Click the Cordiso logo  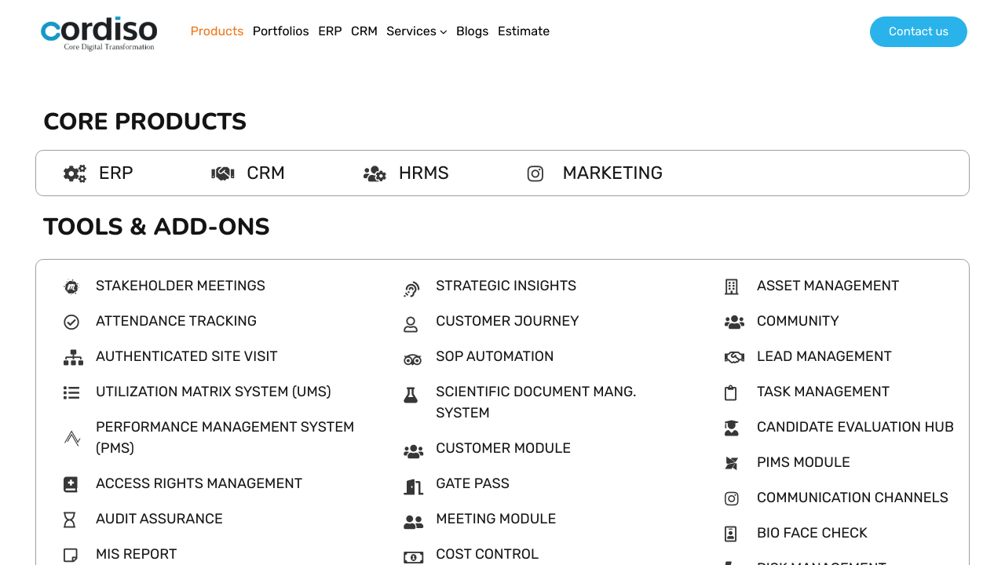(99, 33)
